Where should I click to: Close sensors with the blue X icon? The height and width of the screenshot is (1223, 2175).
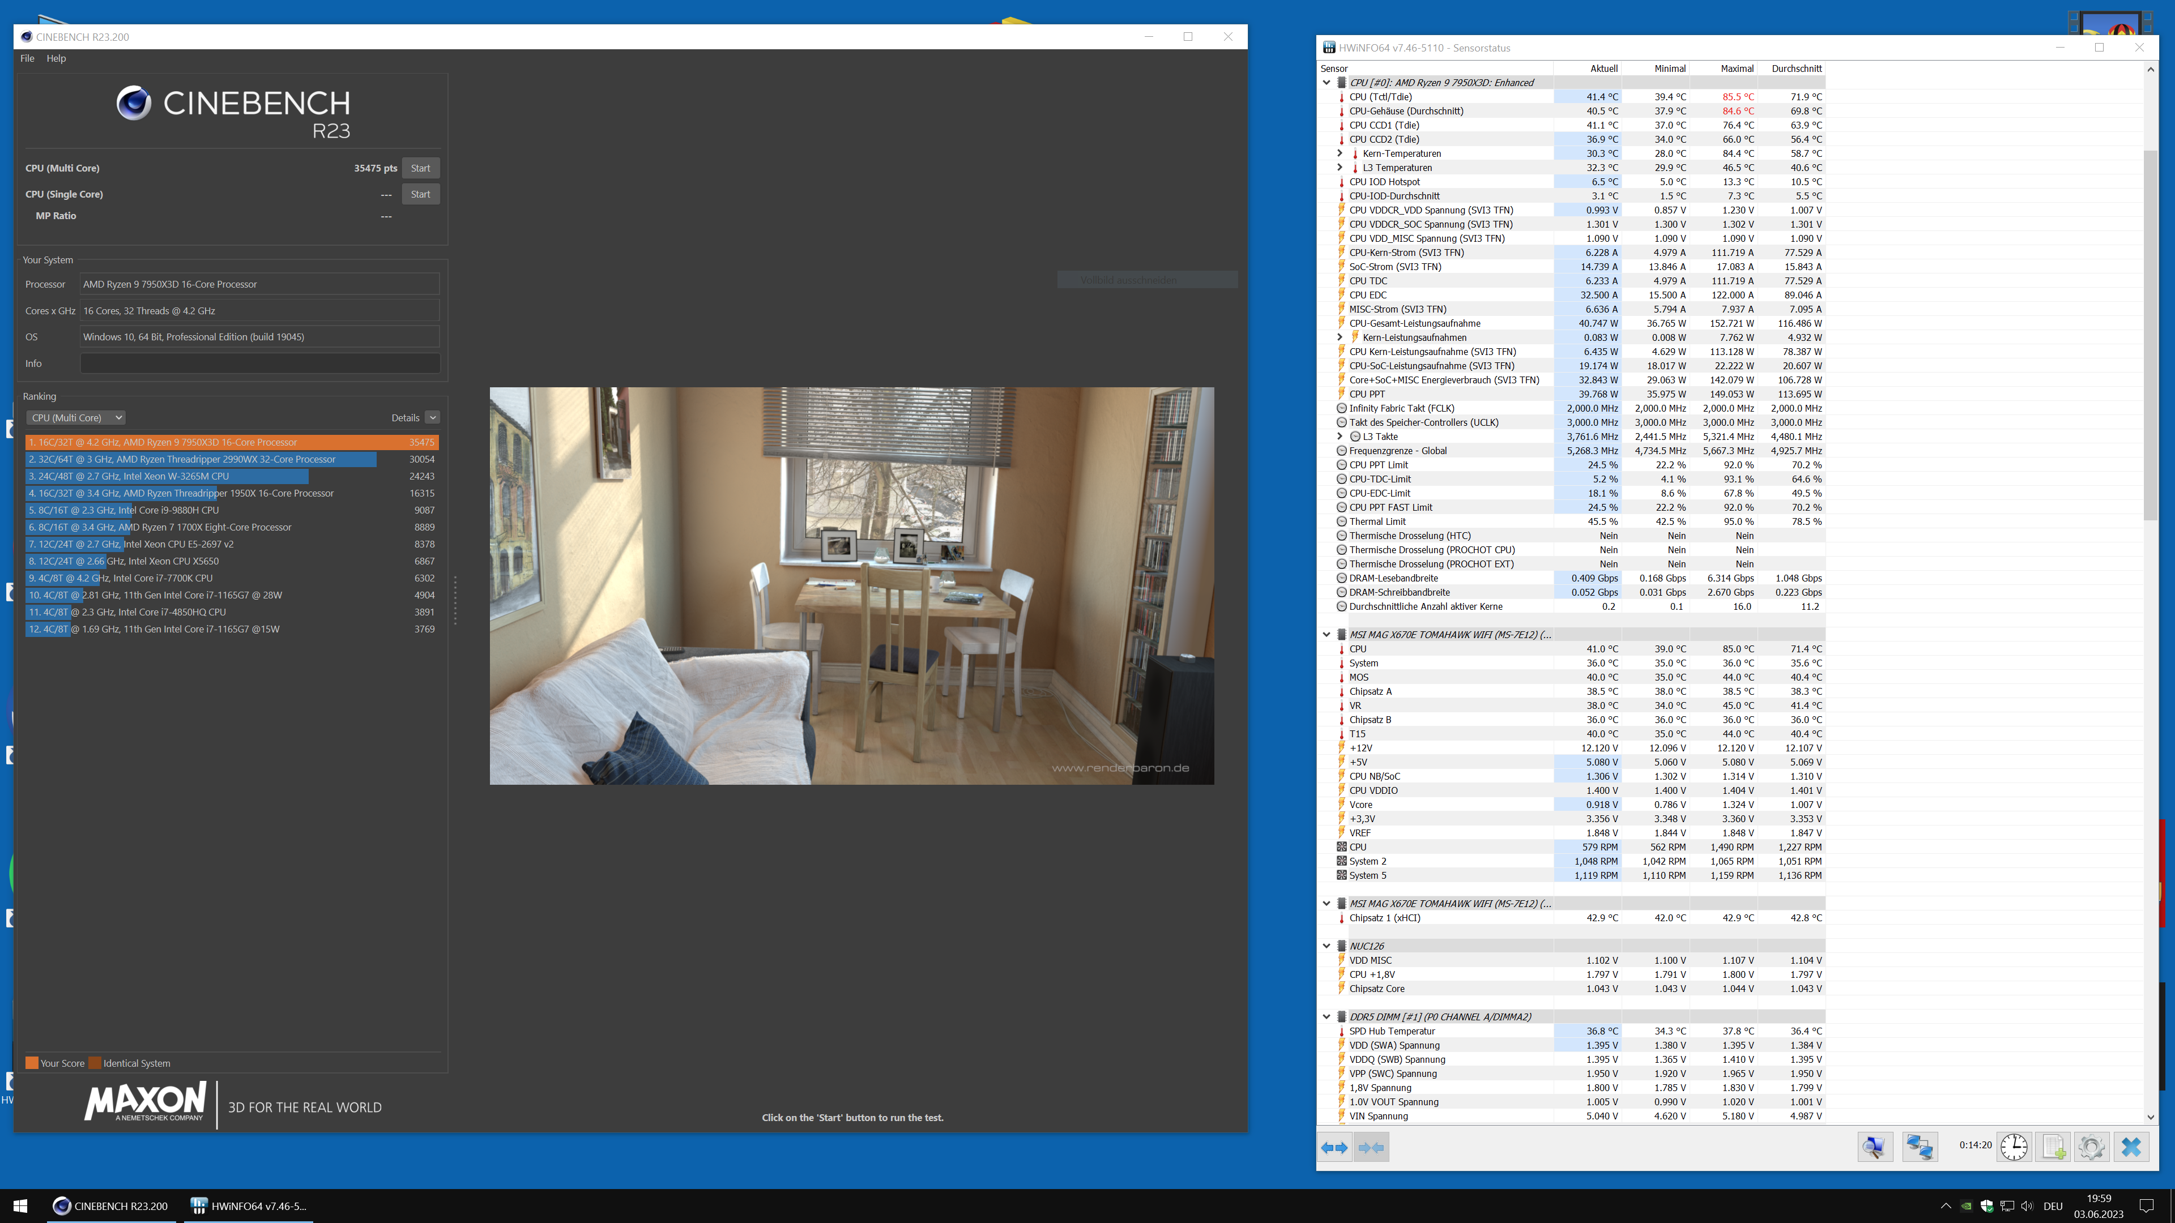pos(2131,1147)
